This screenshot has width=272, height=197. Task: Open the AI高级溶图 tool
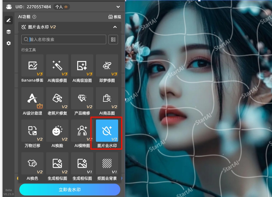[x=82, y=66]
